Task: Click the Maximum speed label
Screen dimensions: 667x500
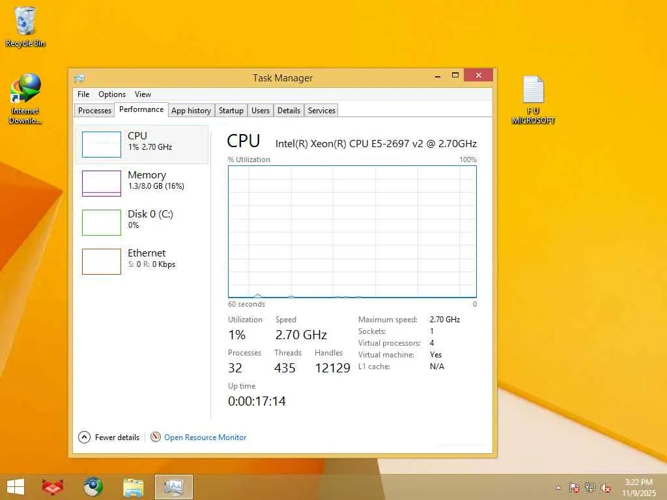Action: pos(388,319)
